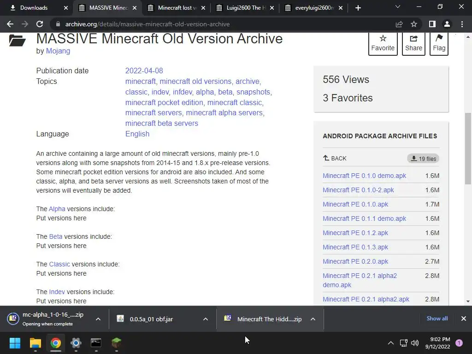Close the Minecraft lost versions tab

pyautogui.click(x=203, y=8)
